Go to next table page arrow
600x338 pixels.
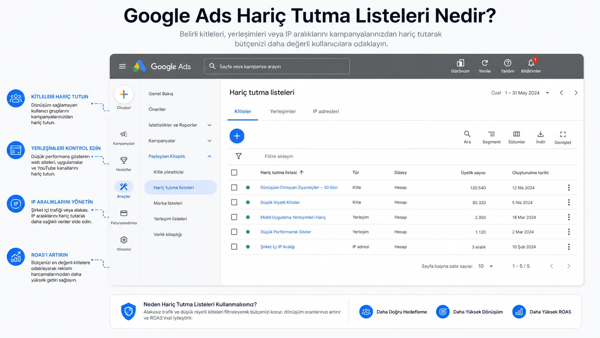tap(569, 266)
